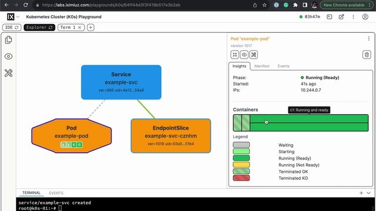376x211 pixels.
Task: Expand the dropdown chevron beside the IX logo
Action: pyautogui.click(x=18, y=17)
